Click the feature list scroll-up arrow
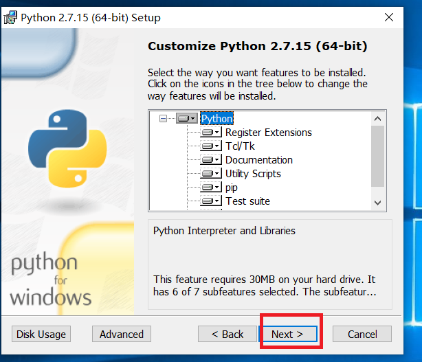This screenshot has width=422, height=362. [377, 119]
